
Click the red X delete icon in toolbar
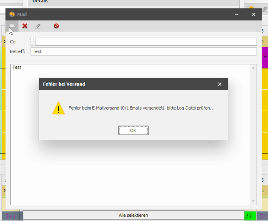[25, 26]
